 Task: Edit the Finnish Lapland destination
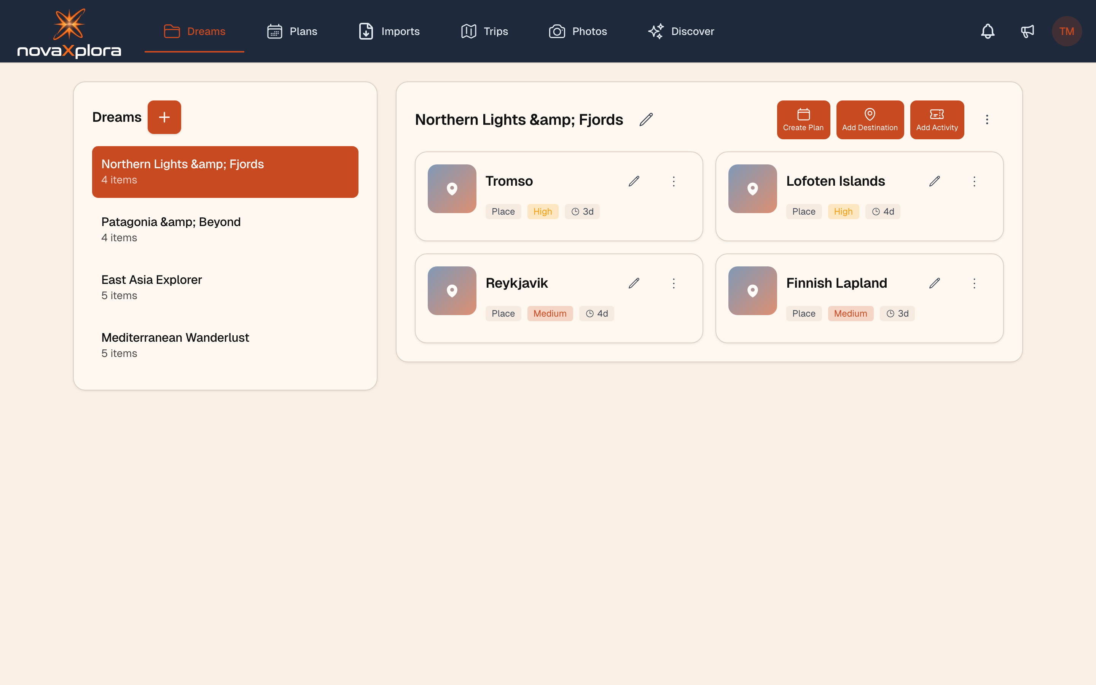click(x=934, y=283)
